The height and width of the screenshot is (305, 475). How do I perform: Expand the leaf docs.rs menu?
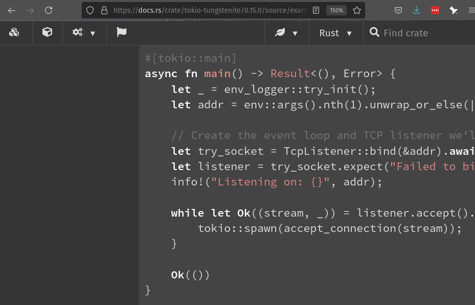(286, 33)
